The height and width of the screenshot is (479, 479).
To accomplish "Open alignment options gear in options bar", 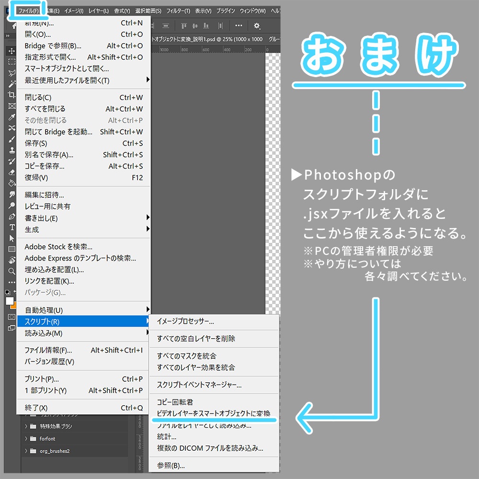I will tap(256, 26).
